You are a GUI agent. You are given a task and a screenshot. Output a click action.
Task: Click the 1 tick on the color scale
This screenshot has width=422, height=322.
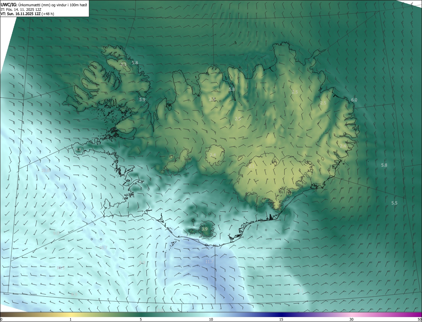71,319
